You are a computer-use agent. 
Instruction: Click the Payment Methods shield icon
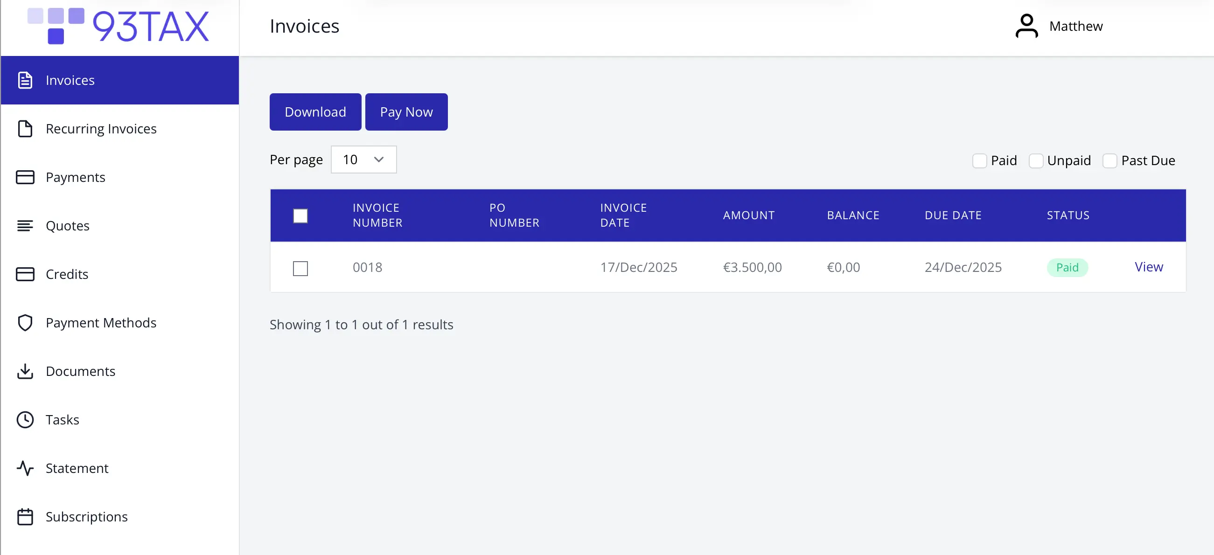(x=25, y=322)
